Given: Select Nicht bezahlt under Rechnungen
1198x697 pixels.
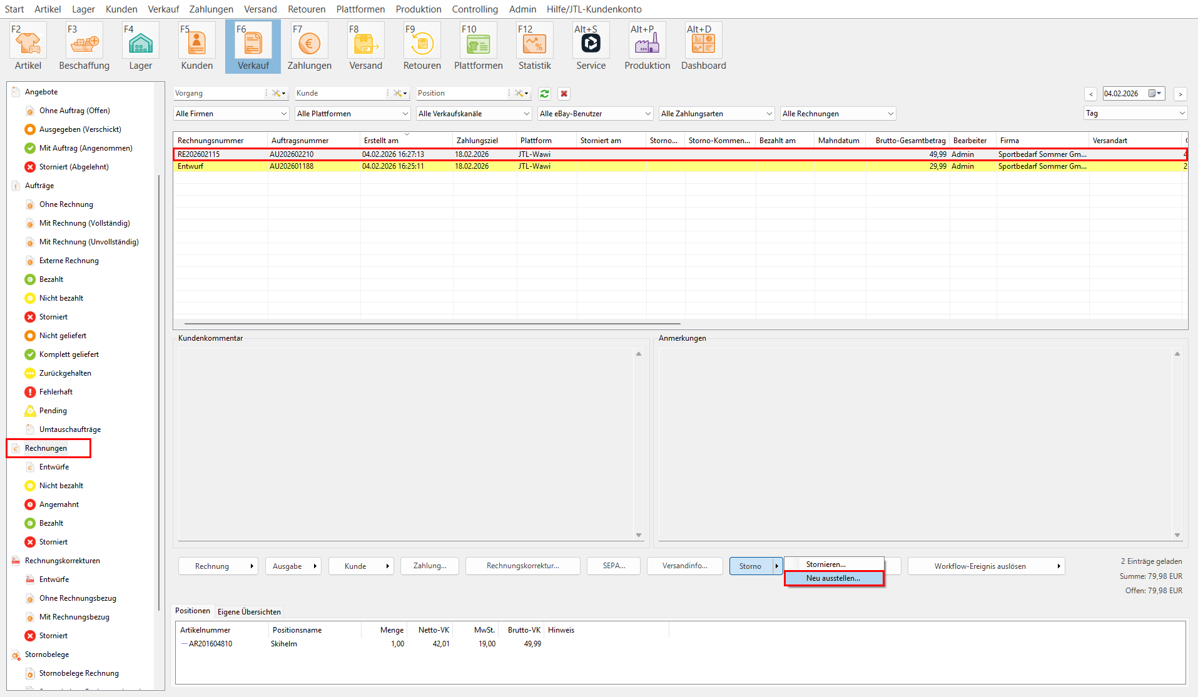Looking at the screenshot, I should pos(61,486).
